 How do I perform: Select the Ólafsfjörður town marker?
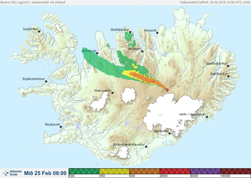130,32
